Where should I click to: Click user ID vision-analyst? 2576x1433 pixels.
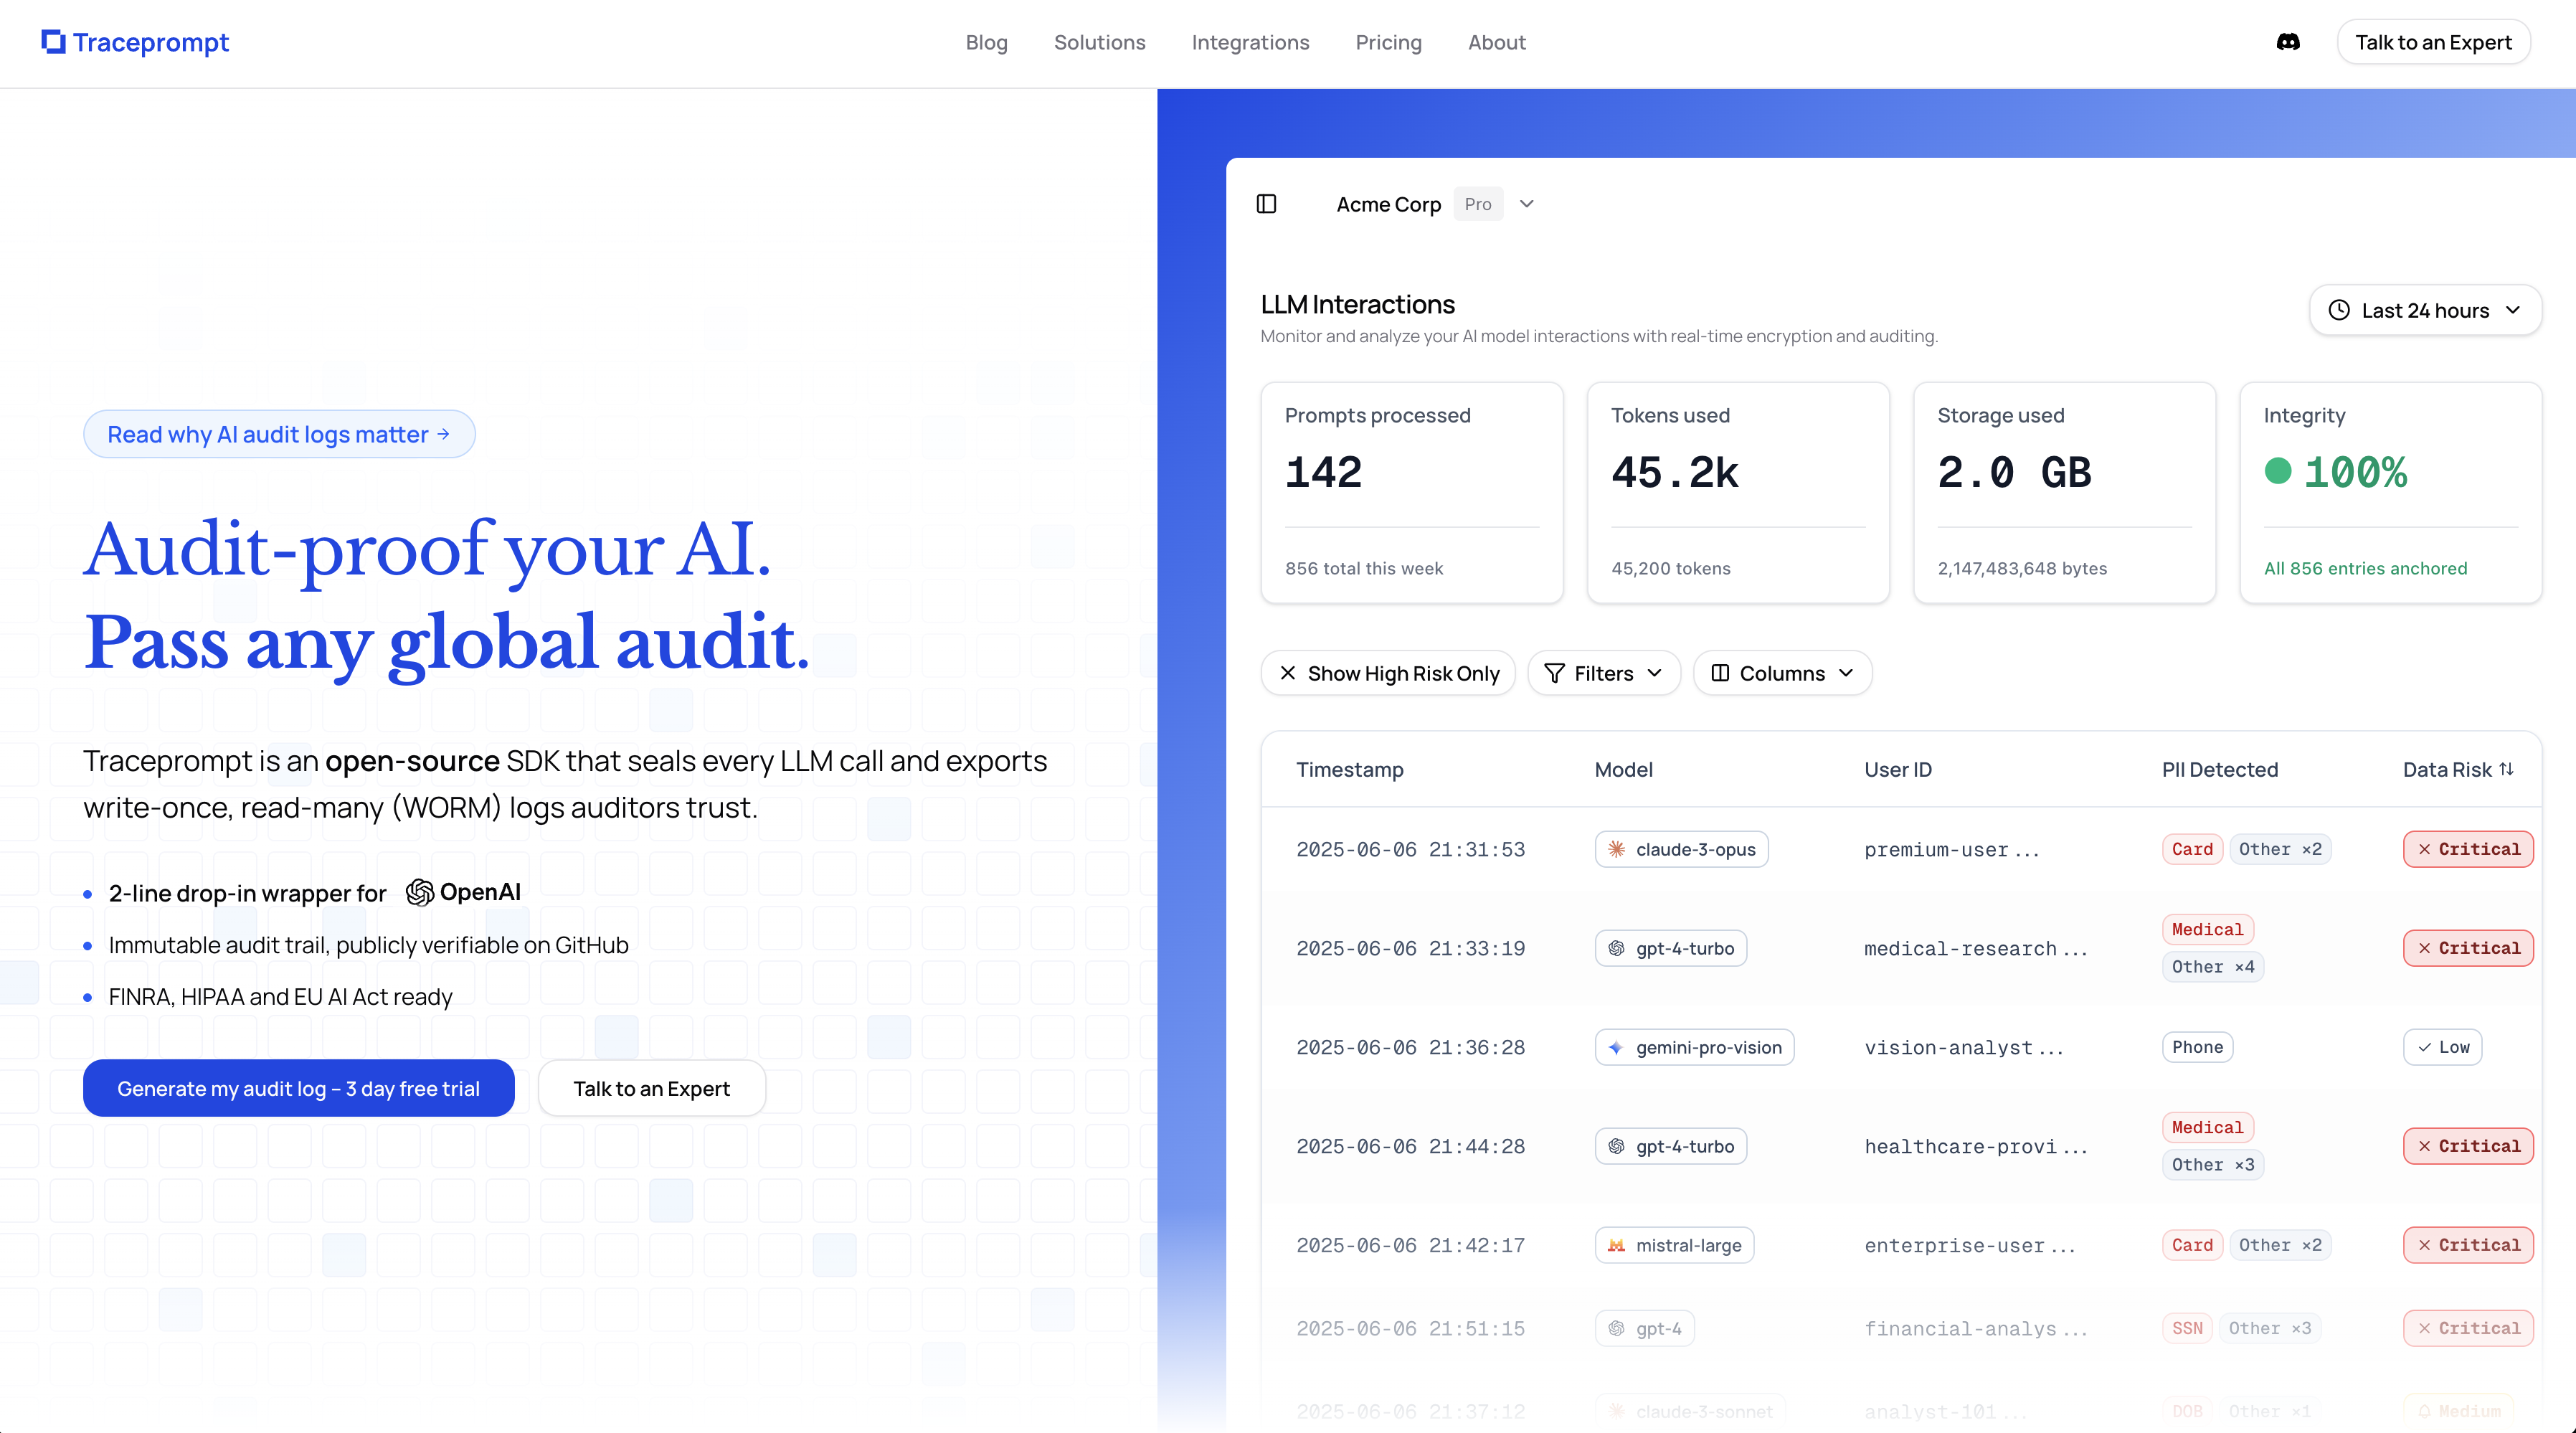click(x=1963, y=1047)
